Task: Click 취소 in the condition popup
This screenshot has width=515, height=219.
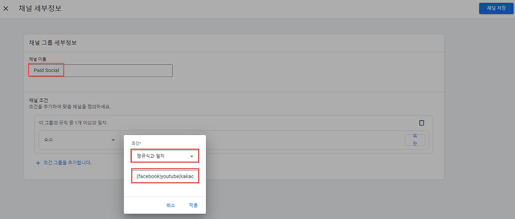Action: pyautogui.click(x=171, y=205)
